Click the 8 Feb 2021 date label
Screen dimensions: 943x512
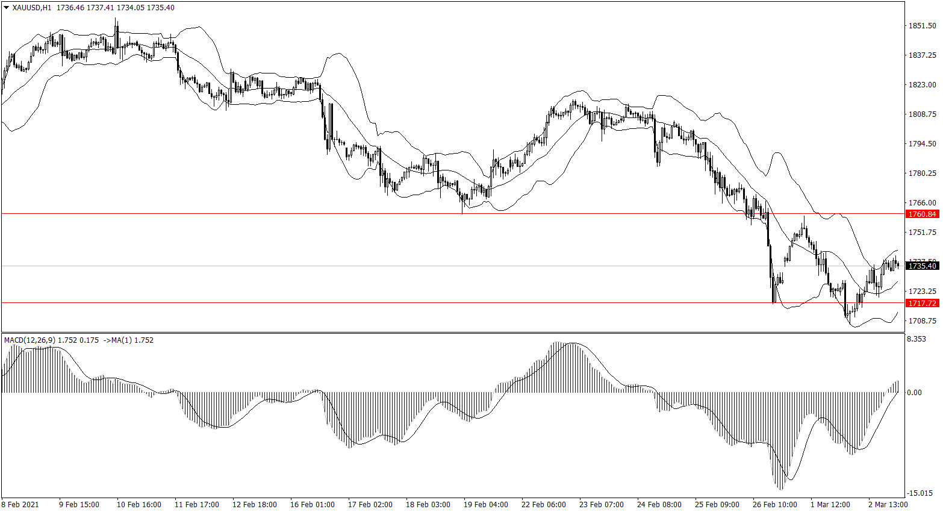coord(20,504)
